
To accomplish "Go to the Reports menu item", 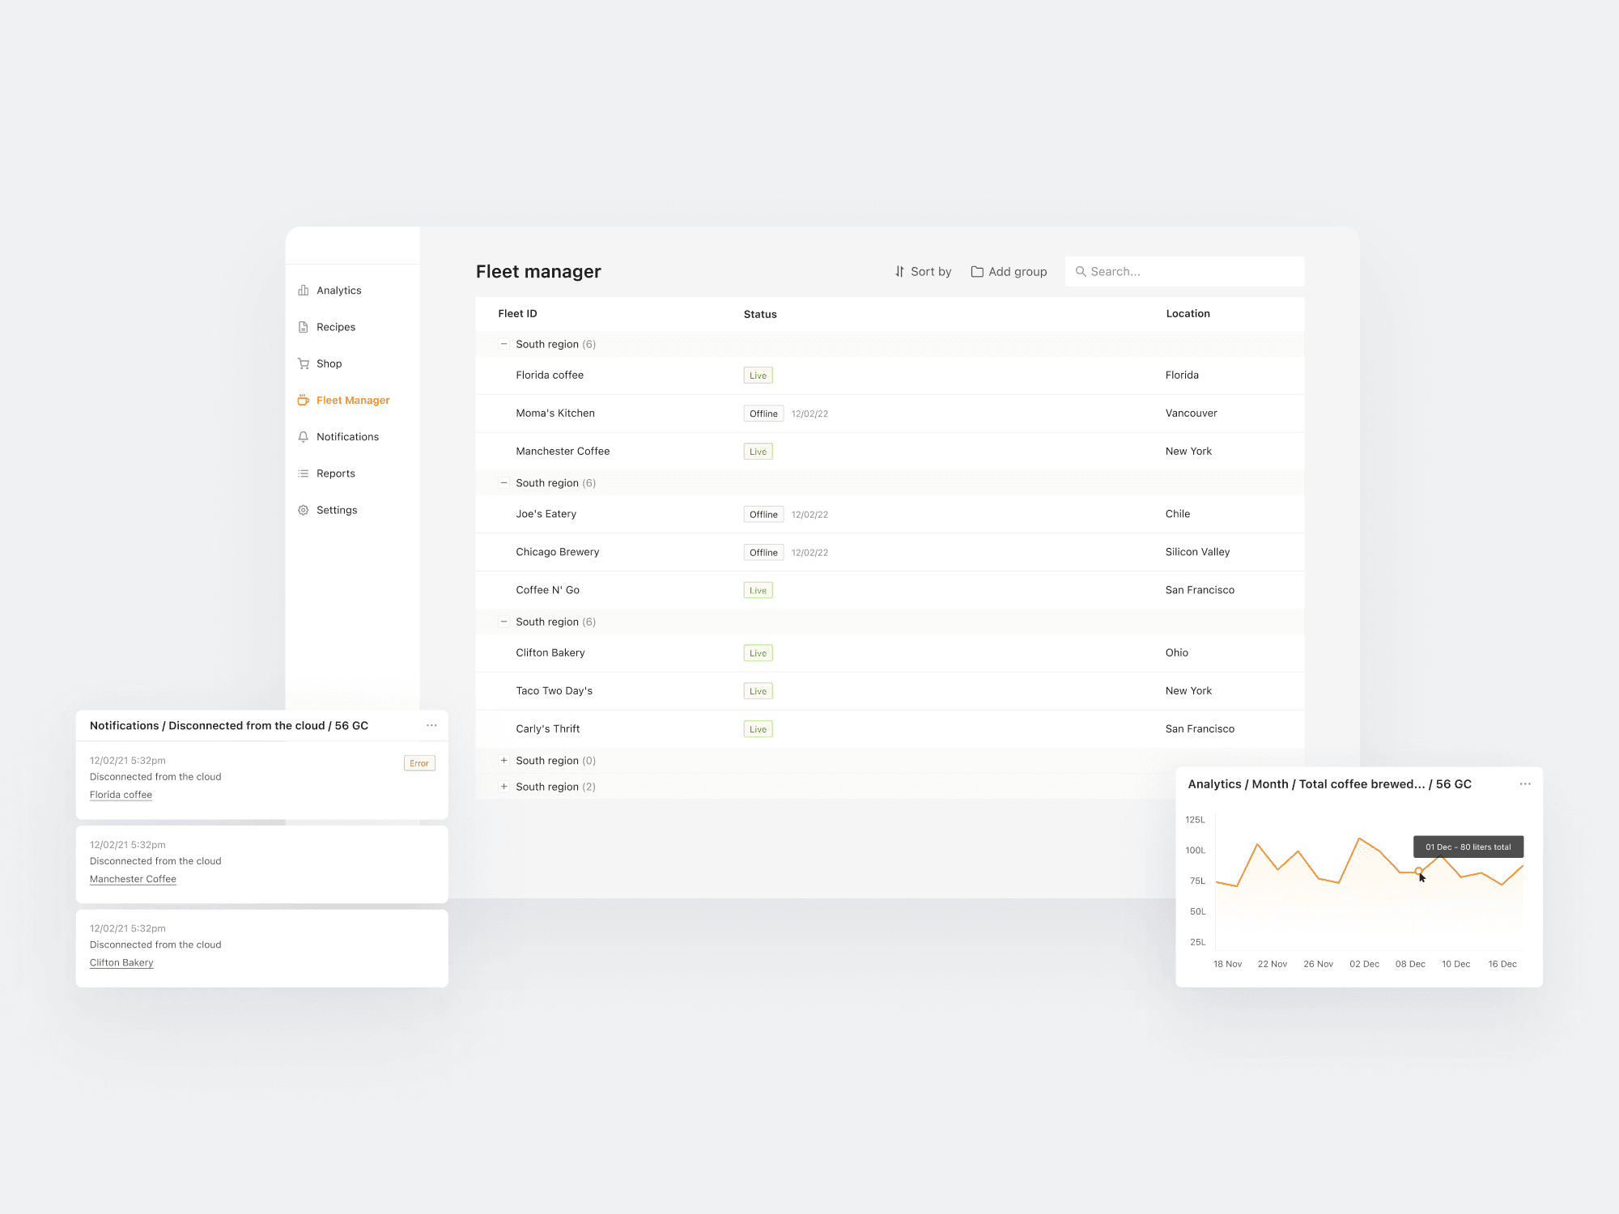I will coord(335,473).
